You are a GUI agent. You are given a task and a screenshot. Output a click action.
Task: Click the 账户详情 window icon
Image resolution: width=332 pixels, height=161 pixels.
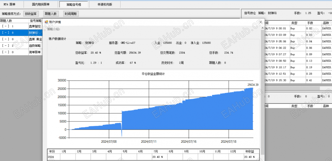click(46, 22)
